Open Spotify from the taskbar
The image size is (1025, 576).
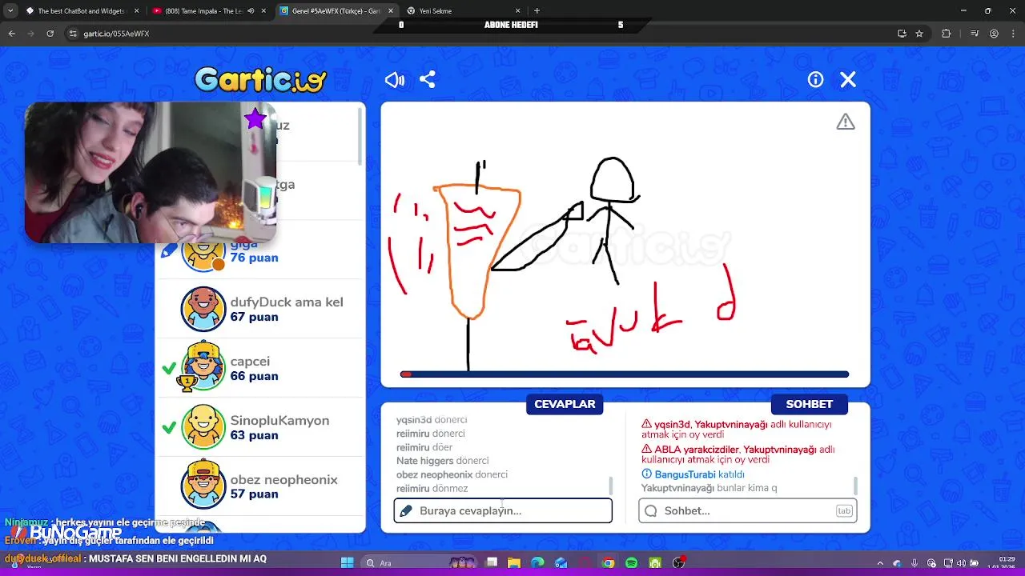pyautogui.click(x=631, y=563)
